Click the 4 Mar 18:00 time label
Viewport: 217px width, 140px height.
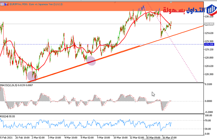(71, 137)
